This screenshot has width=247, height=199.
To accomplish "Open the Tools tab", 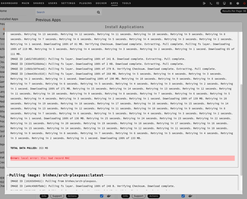I will pos(127,3).
